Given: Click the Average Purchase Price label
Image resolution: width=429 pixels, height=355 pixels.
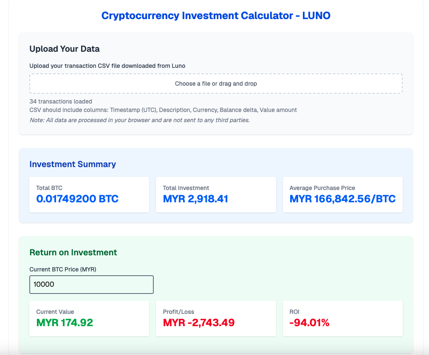Looking at the screenshot, I should 322,188.
